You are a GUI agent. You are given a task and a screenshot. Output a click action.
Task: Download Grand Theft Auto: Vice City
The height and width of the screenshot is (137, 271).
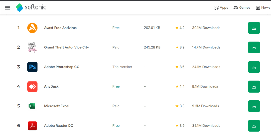click(x=254, y=47)
